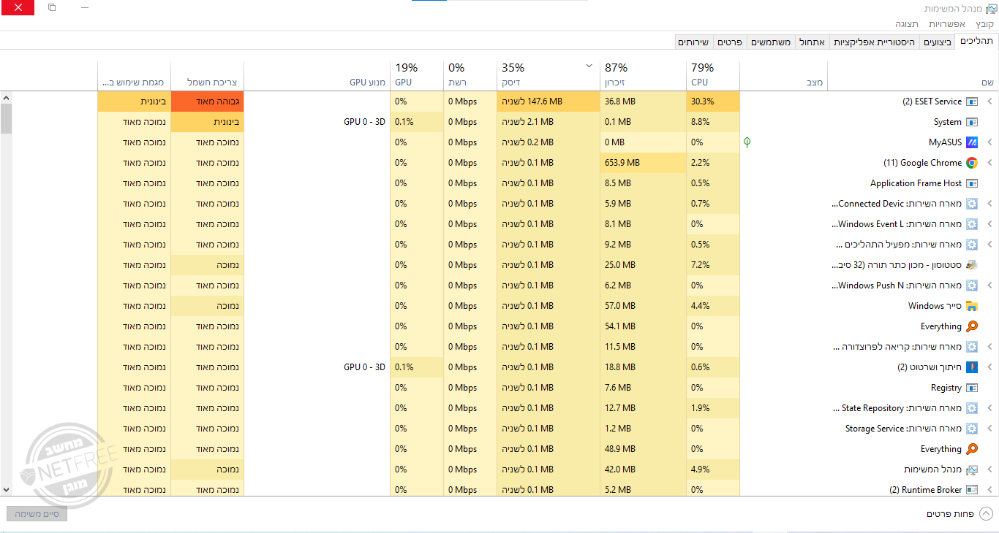
Task: Expand the Windows Push N service host row
Action: [x=989, y=285]
